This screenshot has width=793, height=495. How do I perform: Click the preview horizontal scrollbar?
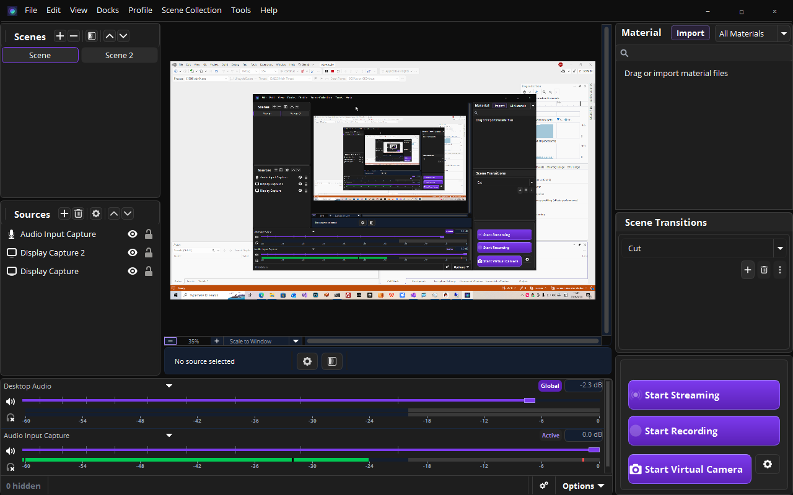[x=453, y=341]
